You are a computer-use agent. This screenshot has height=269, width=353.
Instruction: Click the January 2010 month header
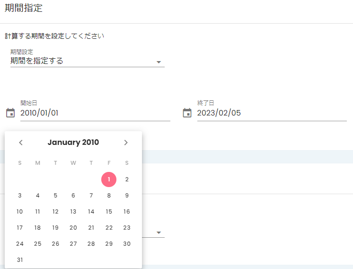[x=73, y=143]
